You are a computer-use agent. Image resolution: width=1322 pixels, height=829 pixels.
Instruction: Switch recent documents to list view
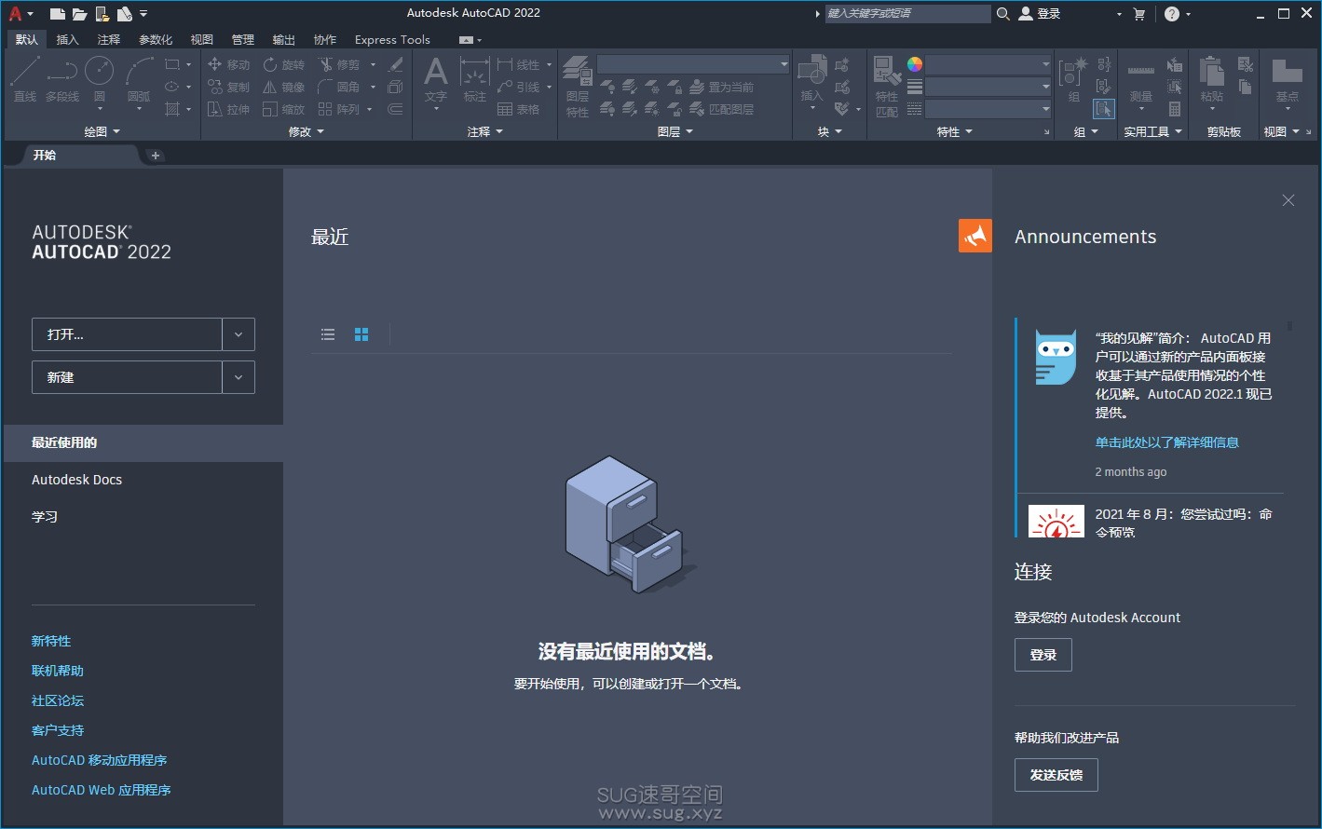click(x=328, y=334)
